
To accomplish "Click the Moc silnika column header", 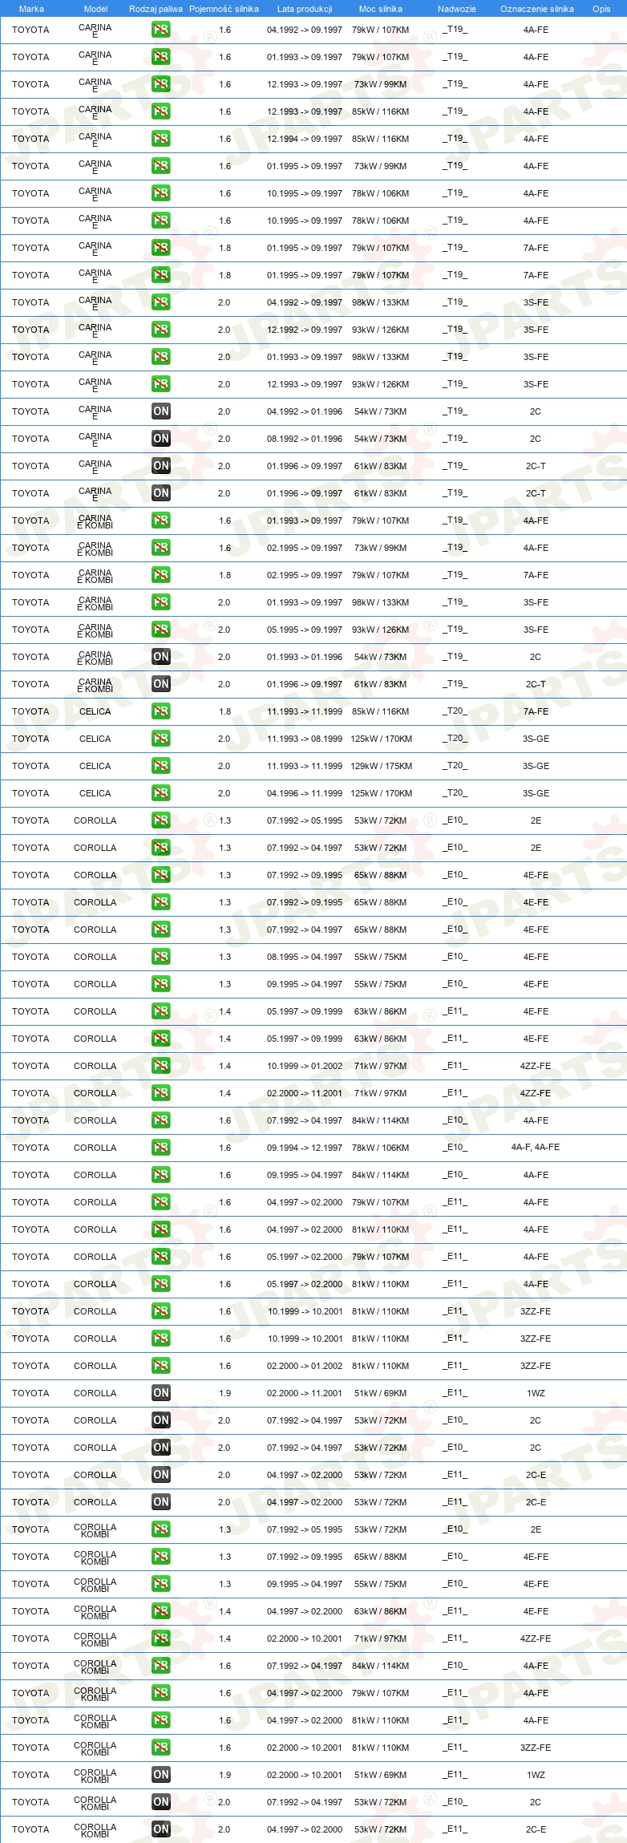I will (381, 9).
